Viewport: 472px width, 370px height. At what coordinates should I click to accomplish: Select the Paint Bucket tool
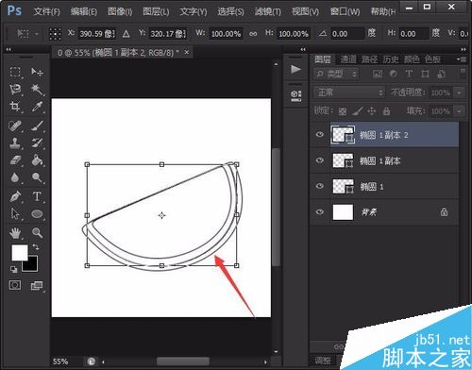point(37,160)
